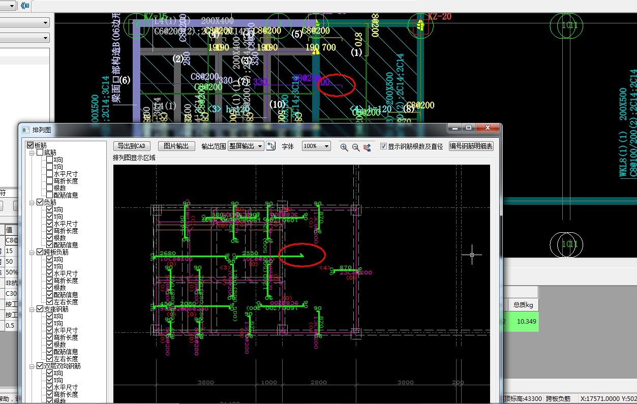This screenshot has width=637, height=404.
Task: Minimize the 排列图 dialog
Action: coord(454,128)
